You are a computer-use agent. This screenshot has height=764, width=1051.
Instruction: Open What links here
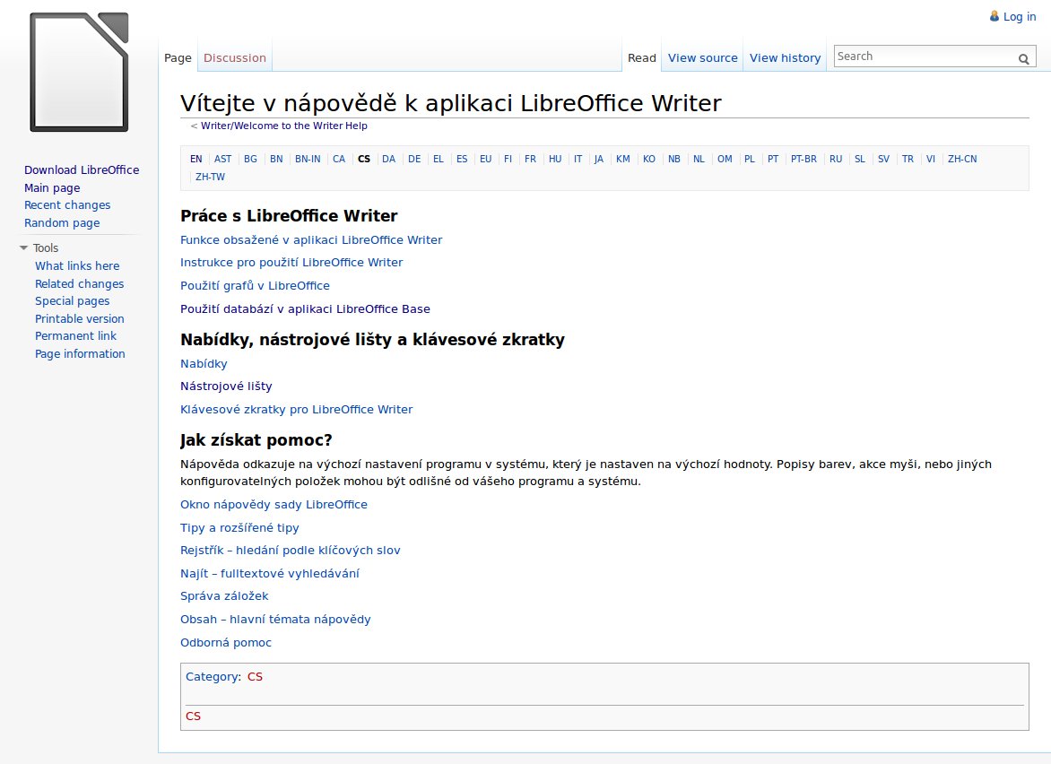77,266
